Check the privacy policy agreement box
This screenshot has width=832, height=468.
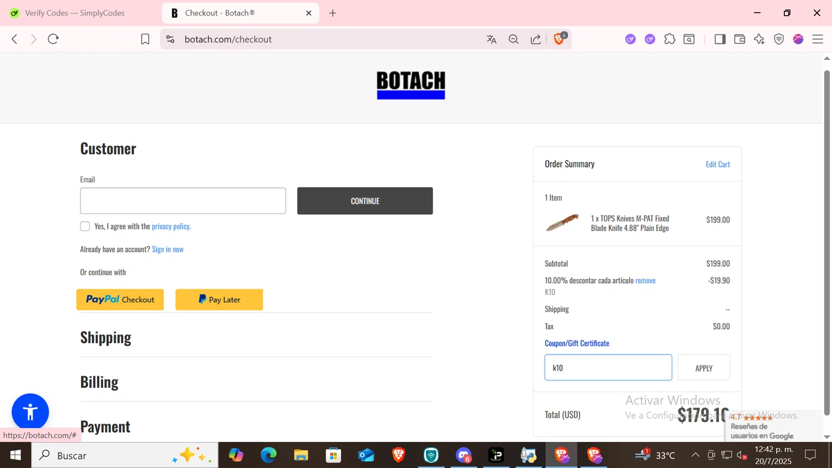pos(85,226)
